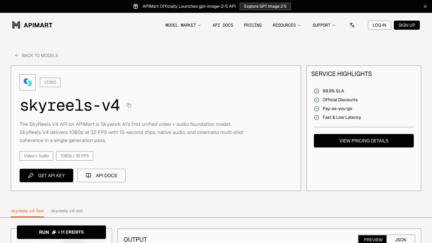Image resolution: width=432 pixels, height=243 pixels.
Task: Dismiss the top announcement banner
Action: [x=425, y=6]
